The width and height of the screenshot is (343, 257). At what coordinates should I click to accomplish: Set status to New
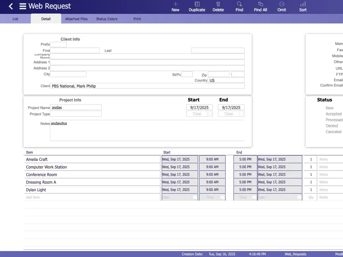pyautogui.click(x=329, y=108)
